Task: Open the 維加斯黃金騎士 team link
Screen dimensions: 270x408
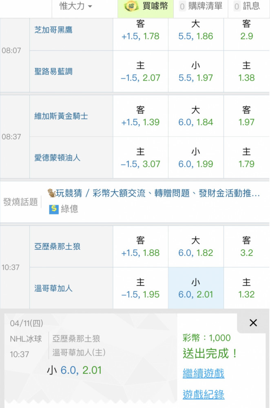Action: tap(61, 116)
